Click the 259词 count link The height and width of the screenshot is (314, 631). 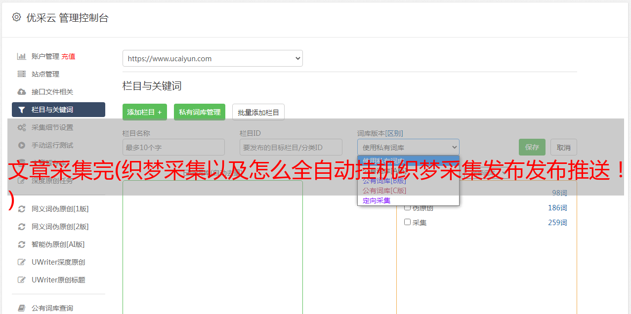pos(557,223)
